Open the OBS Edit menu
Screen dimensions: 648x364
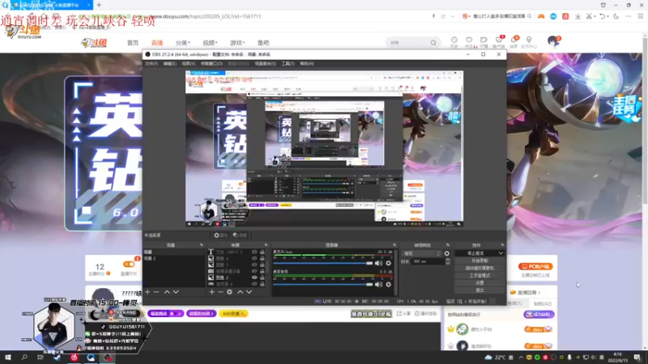(170, 64)
